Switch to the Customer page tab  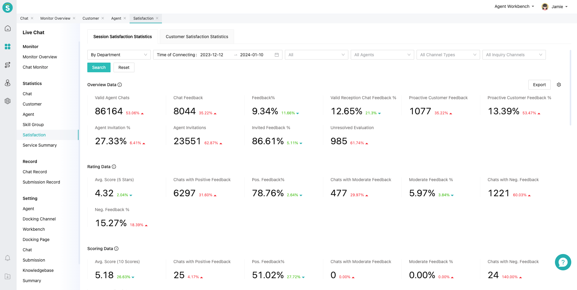coord(91,18)
